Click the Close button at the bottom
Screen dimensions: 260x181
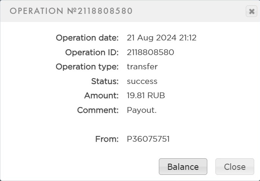[235, 167]
